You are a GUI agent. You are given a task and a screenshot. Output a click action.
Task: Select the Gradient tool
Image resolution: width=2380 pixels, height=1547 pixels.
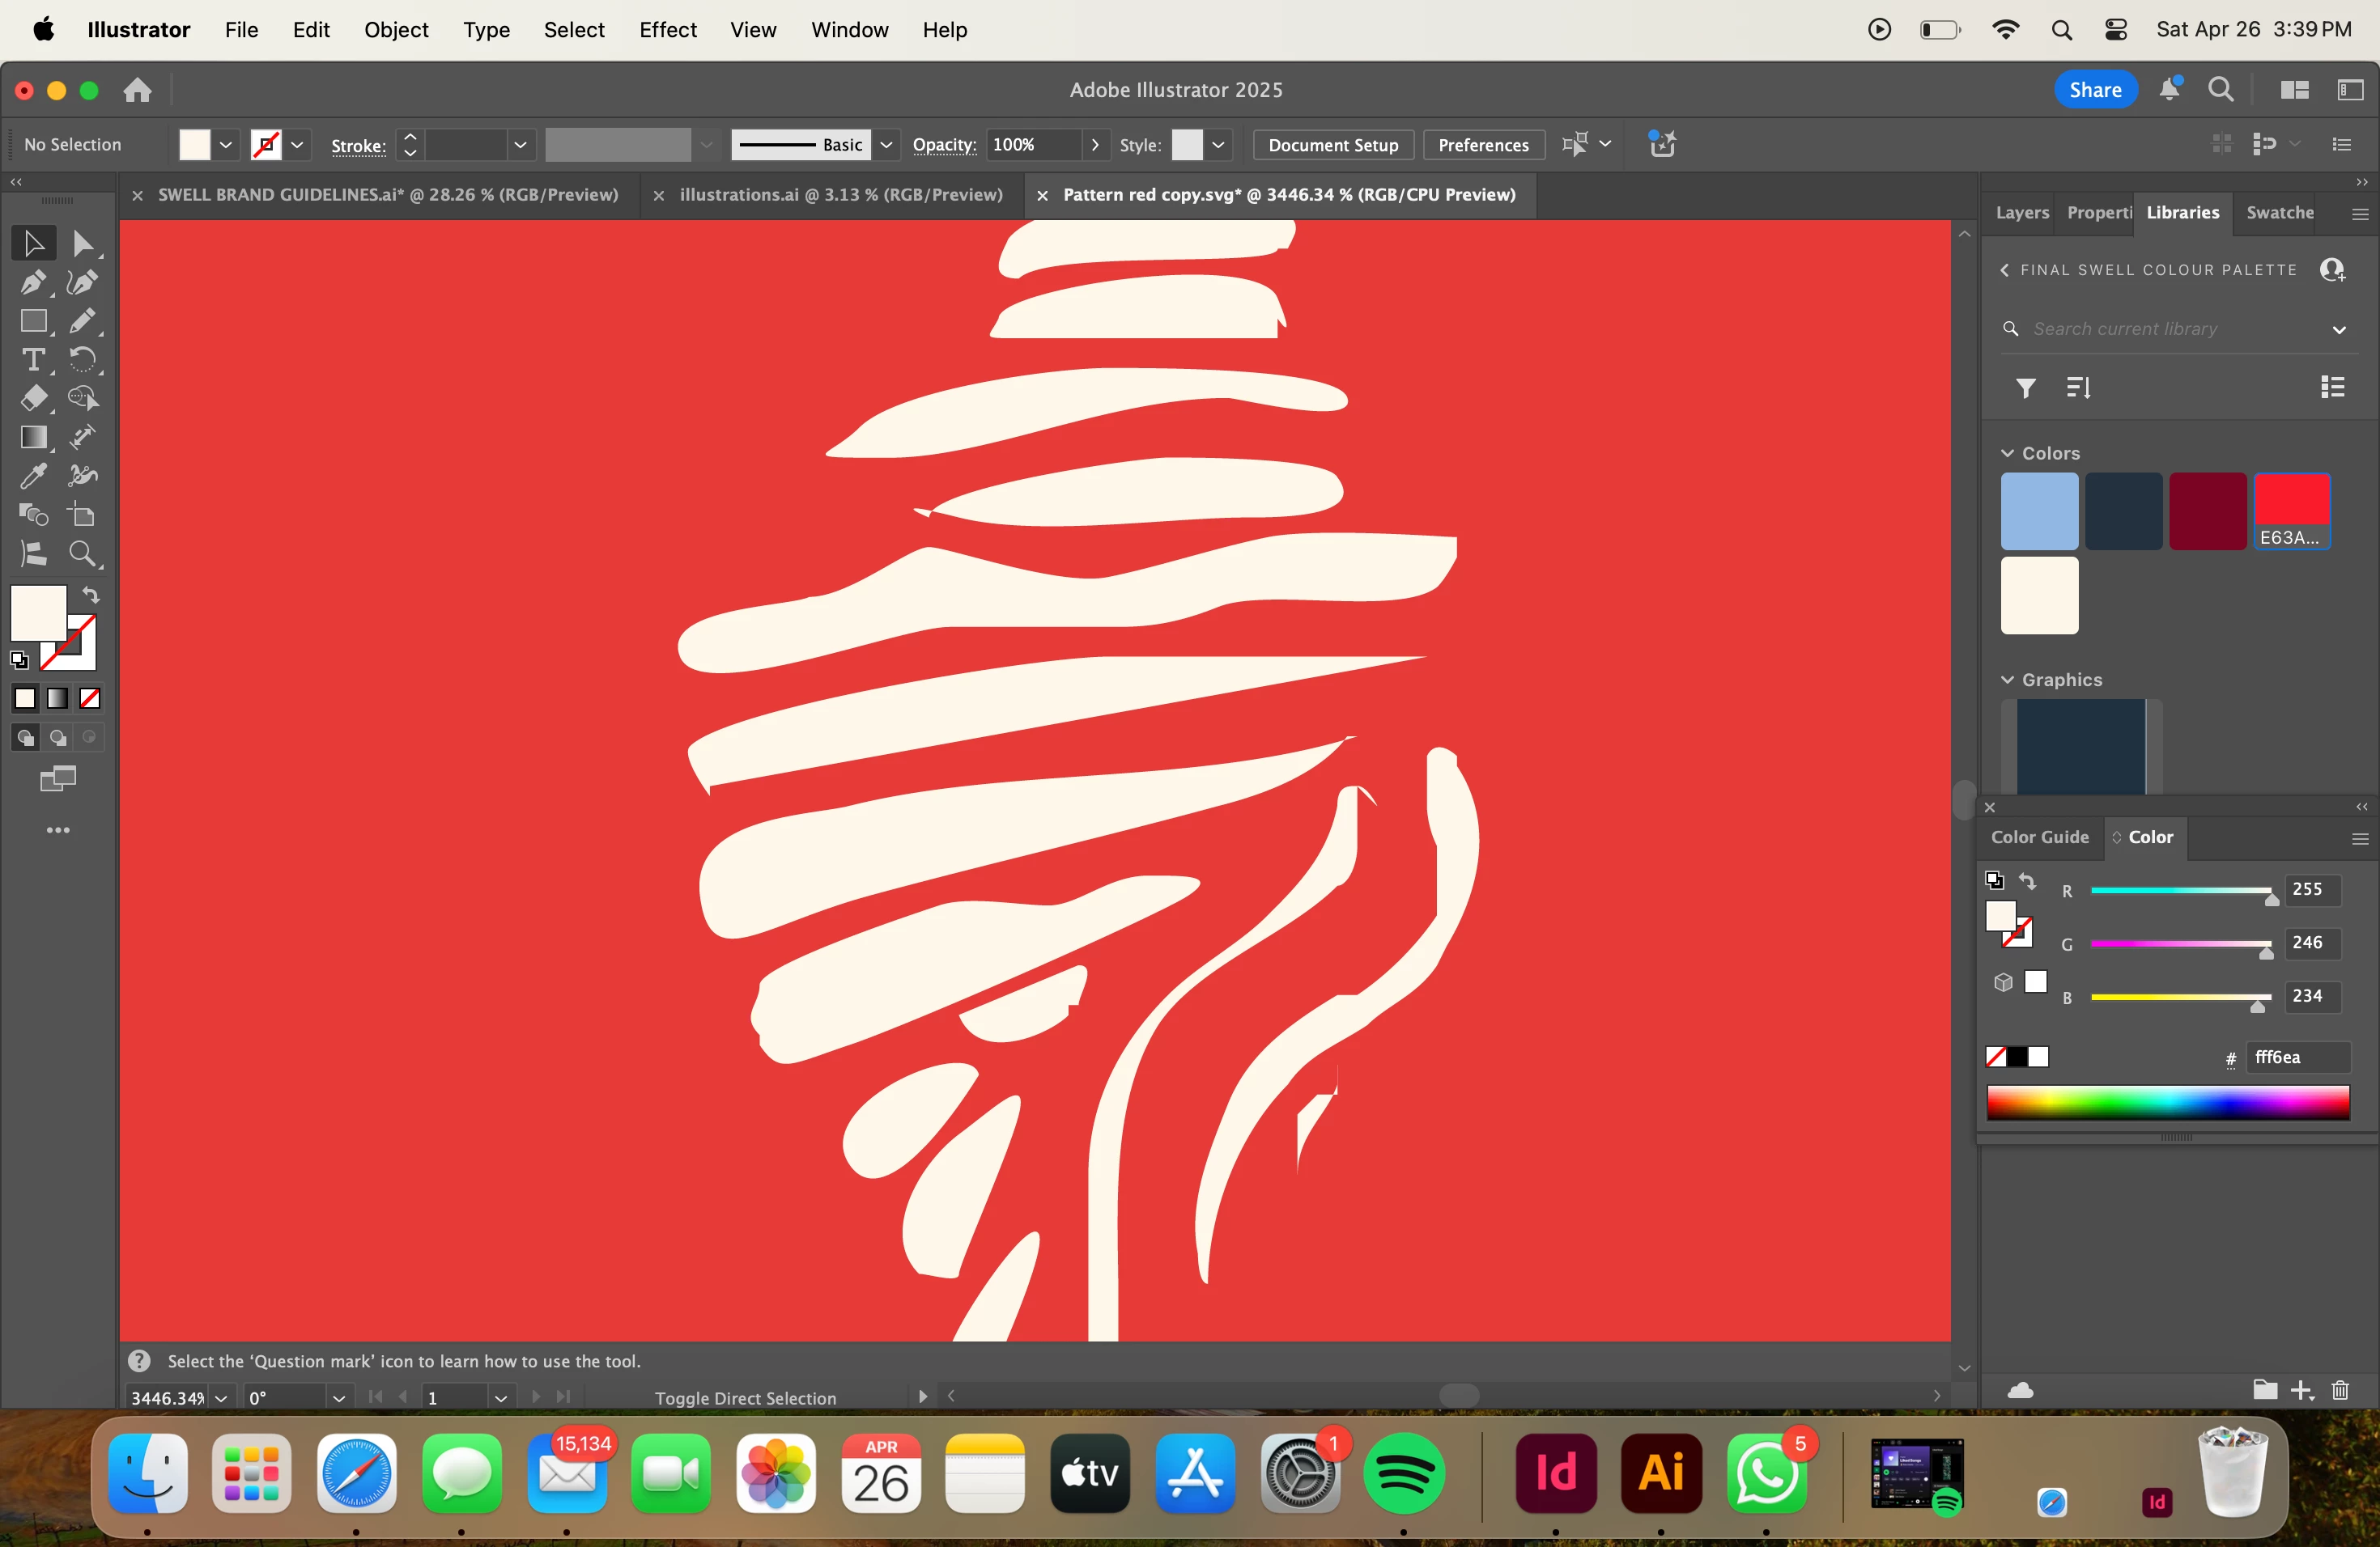(32, 438)
